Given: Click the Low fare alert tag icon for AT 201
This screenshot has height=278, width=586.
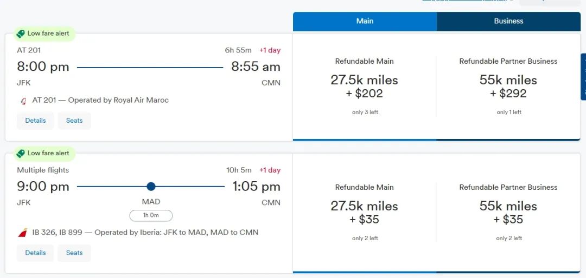Looking at the screenshot, I should (x=21, y=34).
